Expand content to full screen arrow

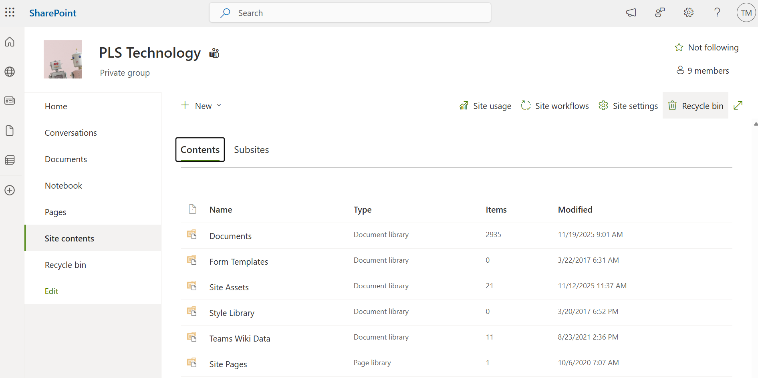pos(738,105)
